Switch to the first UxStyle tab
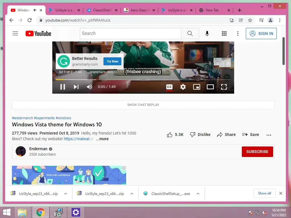This screenshot has width=291, height=218. pyautogui.click(x=64, y=10)
